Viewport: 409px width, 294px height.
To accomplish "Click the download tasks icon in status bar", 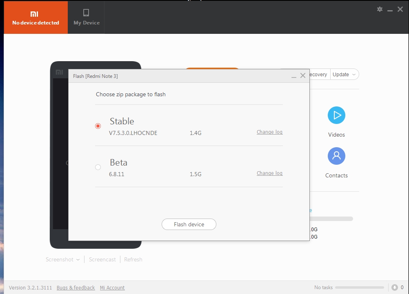I will pyautogui.click(x=395, y=287).
